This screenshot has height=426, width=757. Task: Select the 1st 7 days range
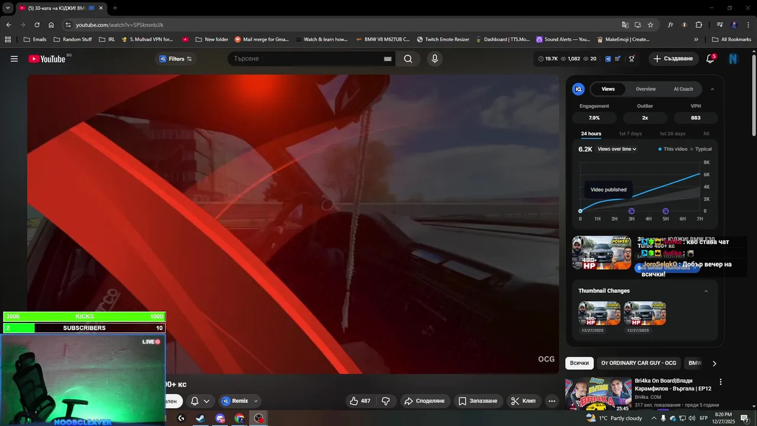tap(630, 134)
